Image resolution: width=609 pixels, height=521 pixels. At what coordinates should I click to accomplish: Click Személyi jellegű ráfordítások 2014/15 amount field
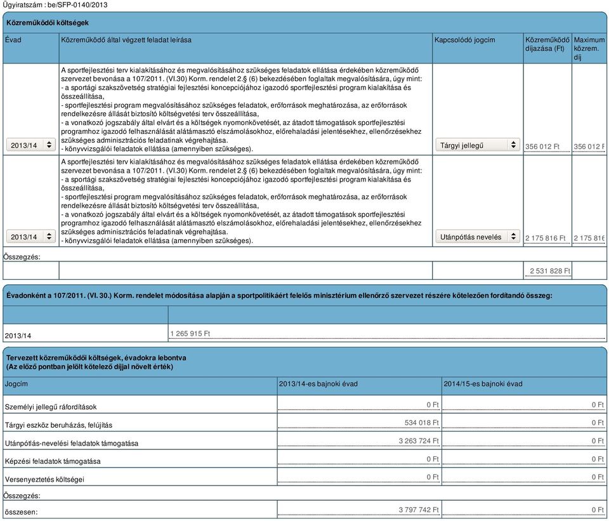click(524, 405)
